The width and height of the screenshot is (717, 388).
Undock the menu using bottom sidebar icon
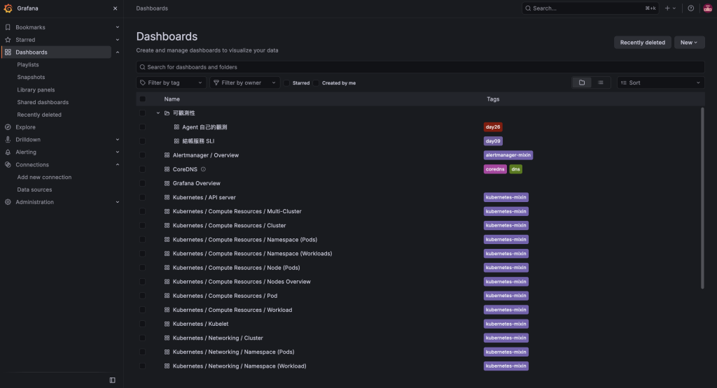(x=113, y=380)
